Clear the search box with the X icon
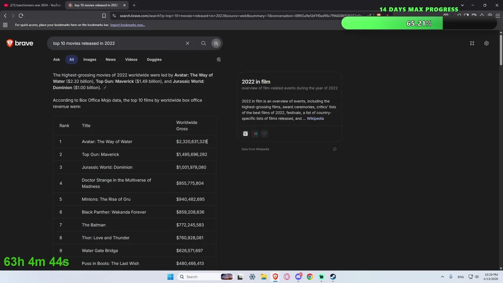 (187, 43)
